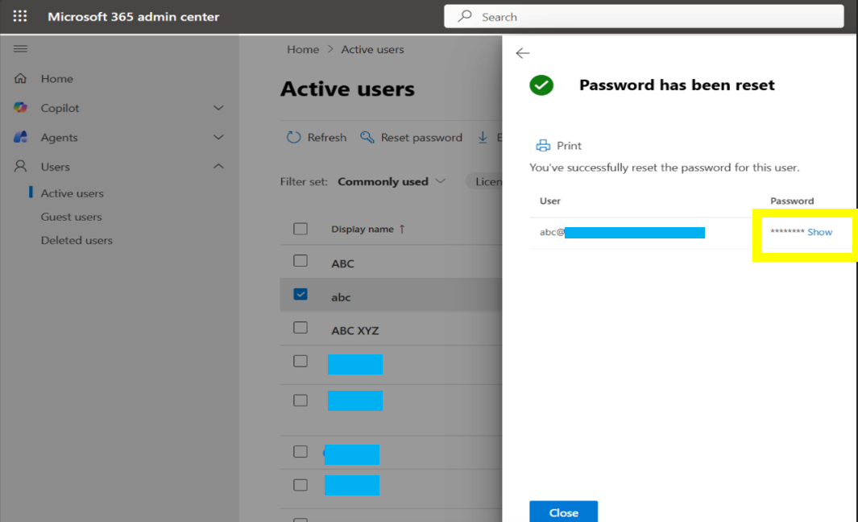
Task: Toggle the select all users checkbox
Action: click(301, 229)
